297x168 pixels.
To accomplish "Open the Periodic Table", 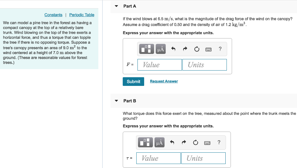I will [82, 15].
